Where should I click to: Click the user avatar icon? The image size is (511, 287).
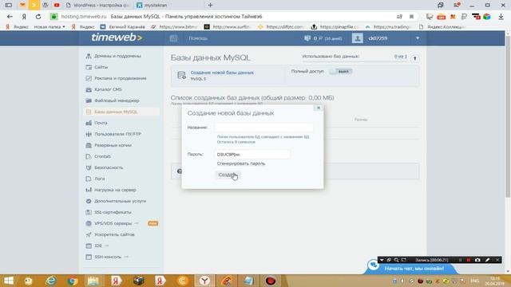pos(358,38)
